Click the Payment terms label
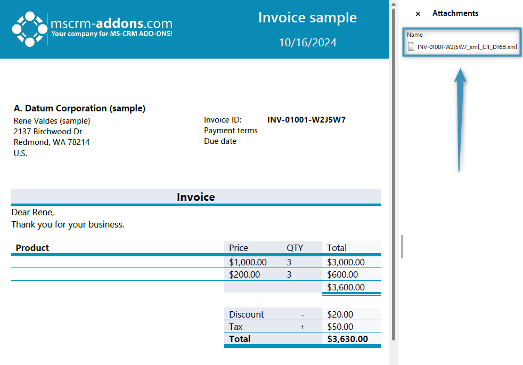The width and height of the screenshot is (523, 365). point(231,131)
